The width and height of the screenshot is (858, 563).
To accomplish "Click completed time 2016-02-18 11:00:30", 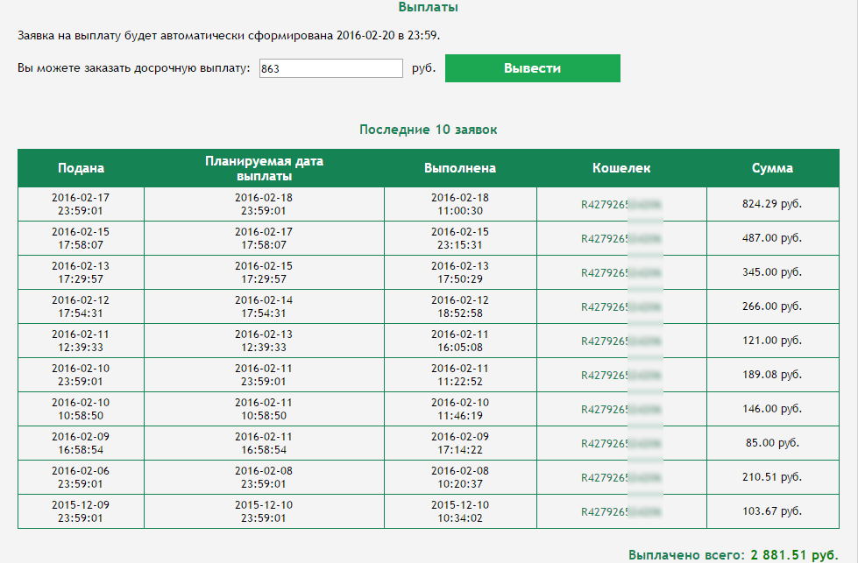I will tap(459, 204).
